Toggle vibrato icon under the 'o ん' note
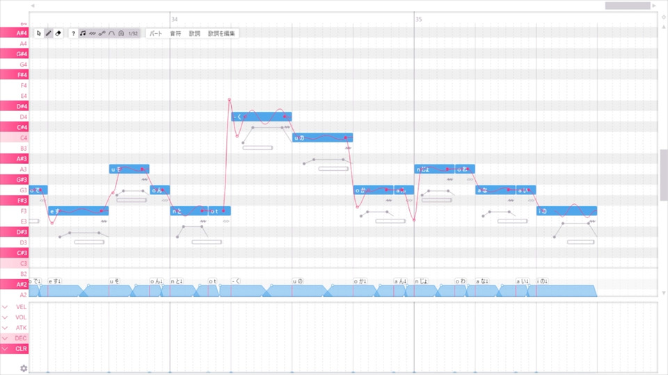 click(x=166, y=200)
